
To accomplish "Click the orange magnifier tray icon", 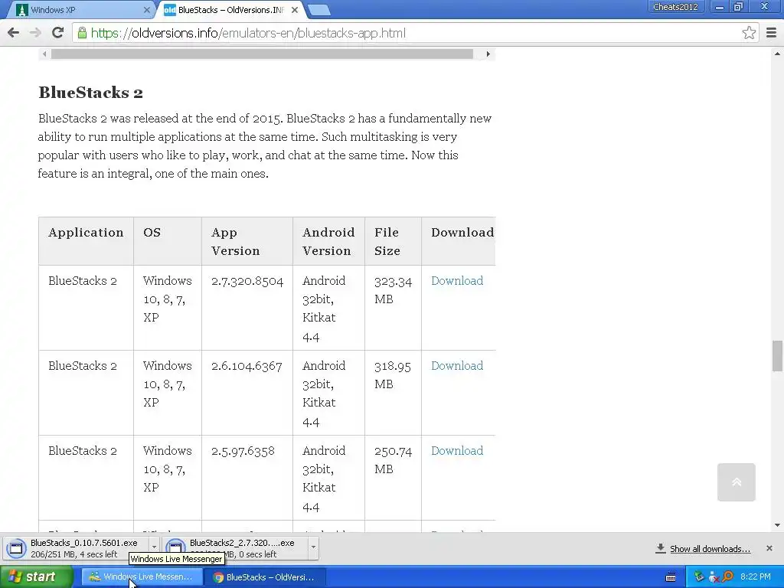I will tap(727, 577).
